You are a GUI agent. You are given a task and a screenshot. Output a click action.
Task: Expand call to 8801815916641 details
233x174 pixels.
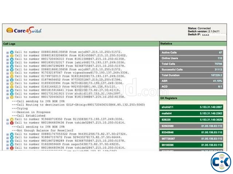[x=7, y=91]
